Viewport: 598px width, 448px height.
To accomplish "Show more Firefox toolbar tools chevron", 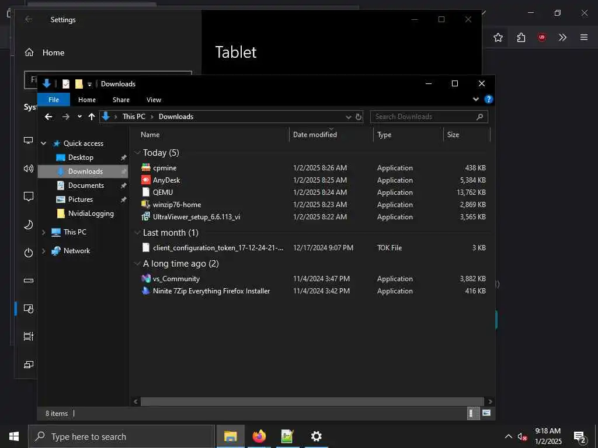I will (x=562, y=37).
